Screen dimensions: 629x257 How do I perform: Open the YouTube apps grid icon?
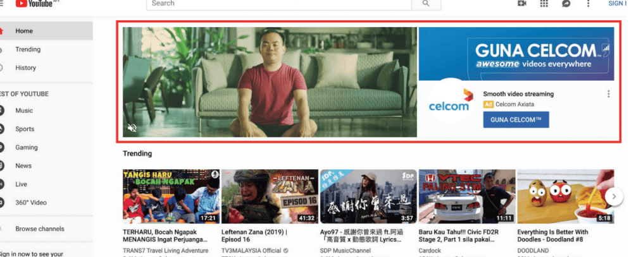[544, 4]
